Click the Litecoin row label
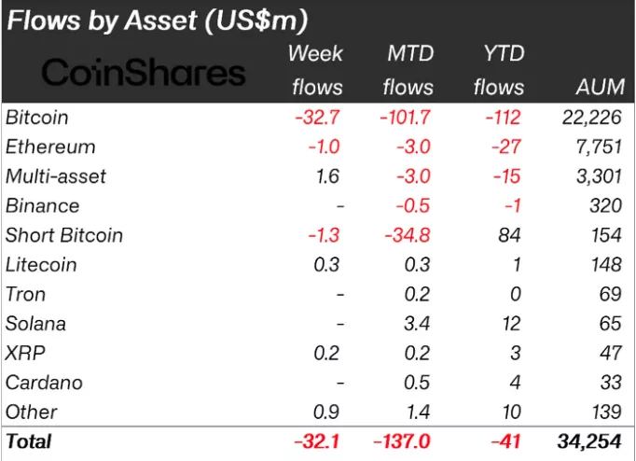This screenshot has width=636, height=461. pyautogui.click(x=41, y=265)
